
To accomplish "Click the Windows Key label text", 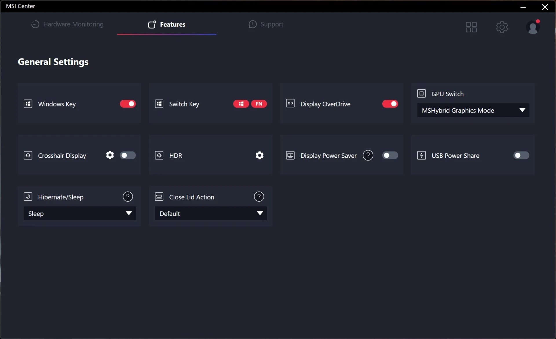I will point(57,104).
